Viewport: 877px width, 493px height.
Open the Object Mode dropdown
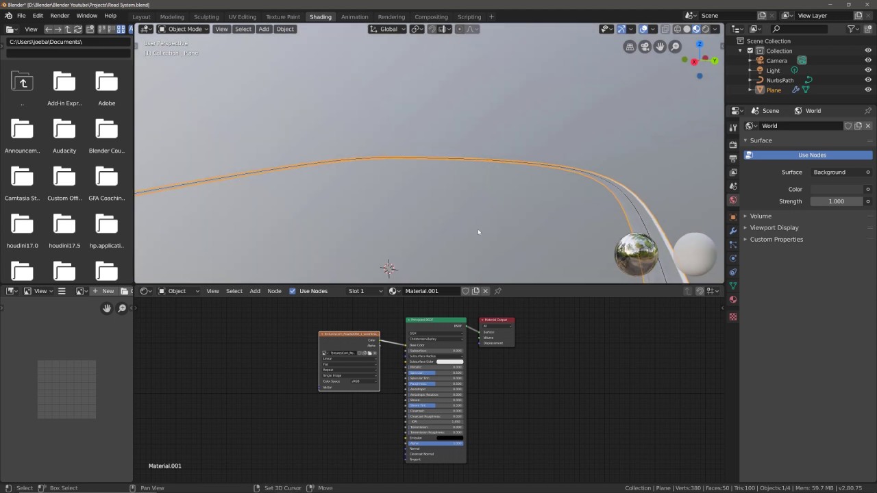point(182,29)
